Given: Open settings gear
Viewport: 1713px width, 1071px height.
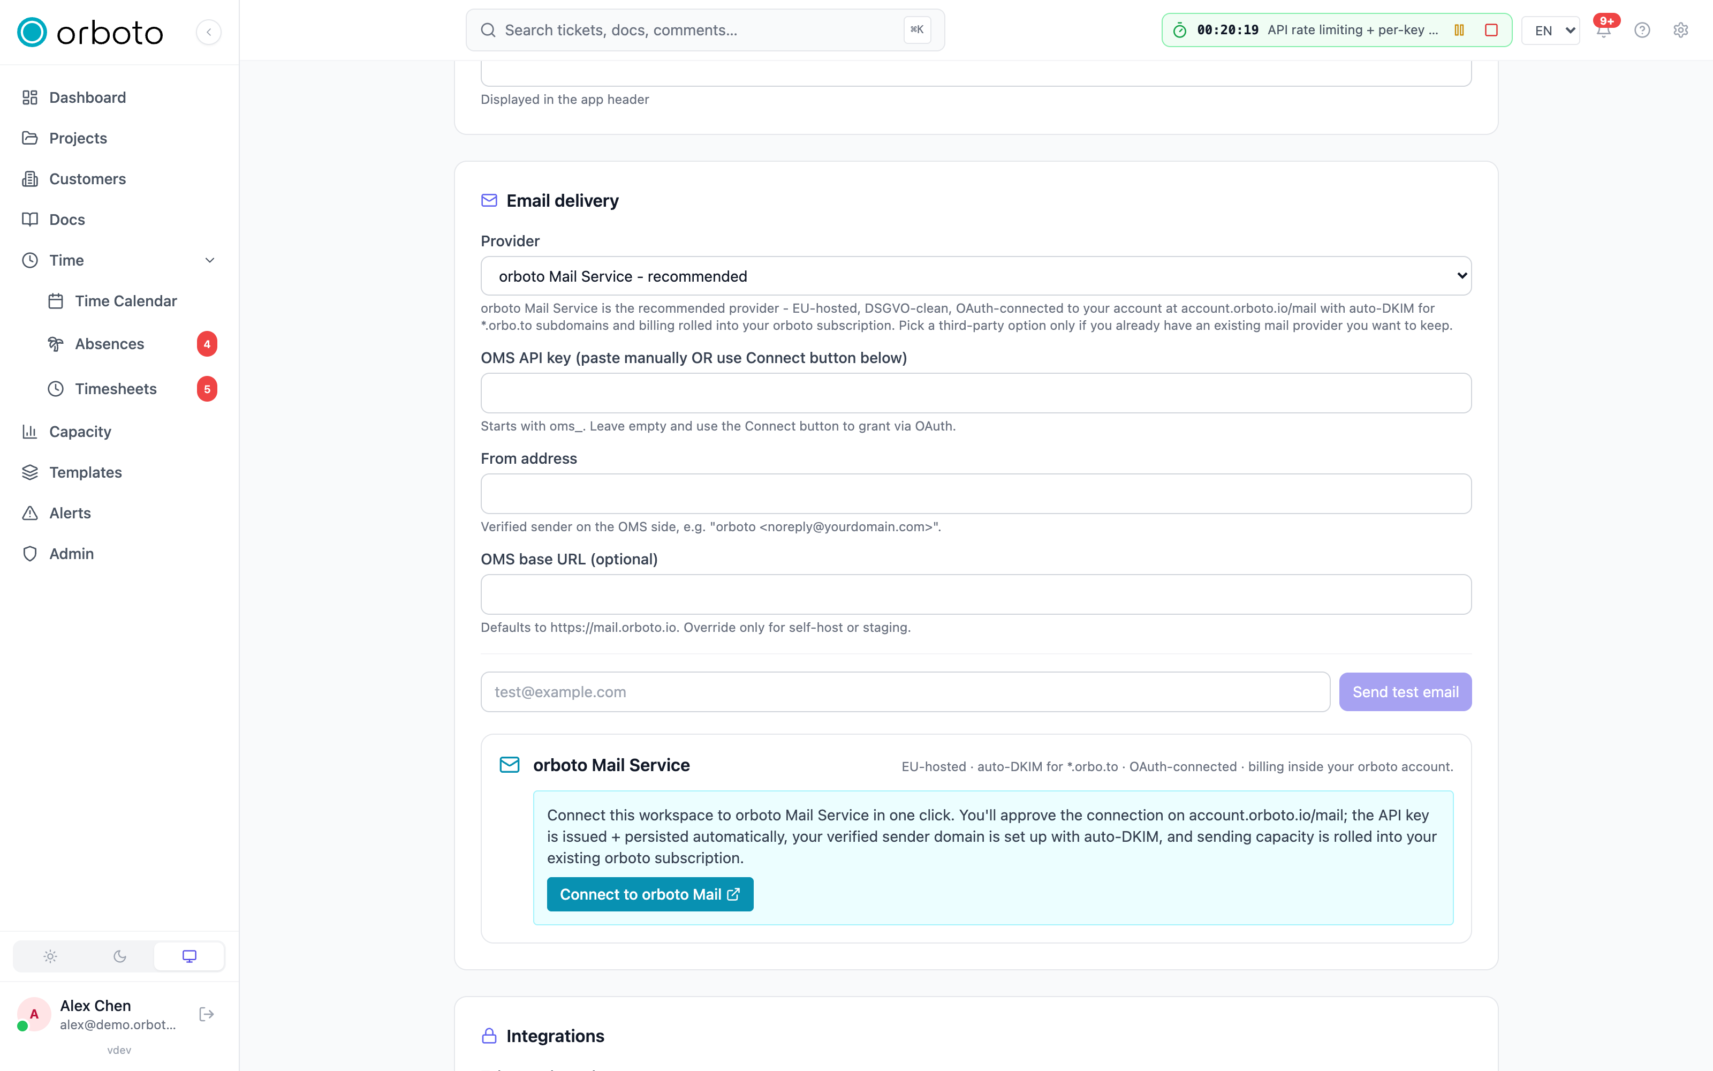Looking at the screenshot, I should tap(1681, 31).
